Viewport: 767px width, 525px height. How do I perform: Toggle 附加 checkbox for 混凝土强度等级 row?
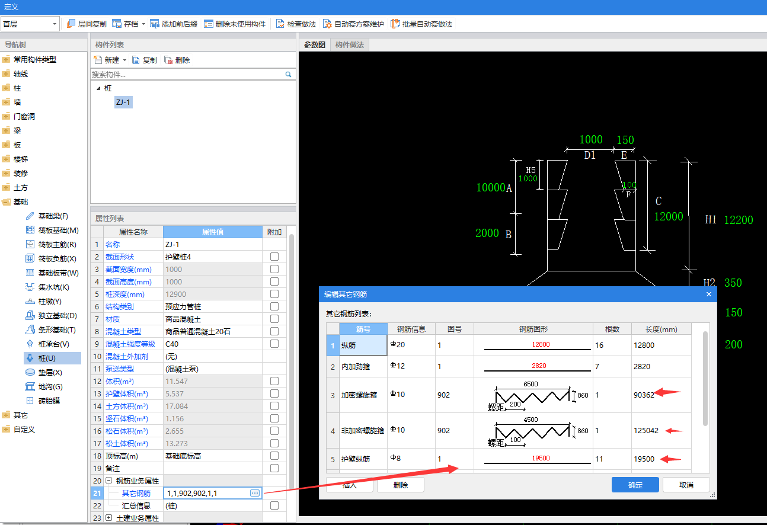click(x=274, y=344)
